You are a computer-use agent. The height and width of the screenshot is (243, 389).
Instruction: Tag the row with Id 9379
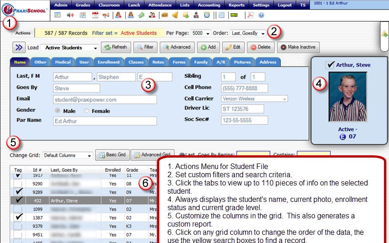[x=17, y=226]
